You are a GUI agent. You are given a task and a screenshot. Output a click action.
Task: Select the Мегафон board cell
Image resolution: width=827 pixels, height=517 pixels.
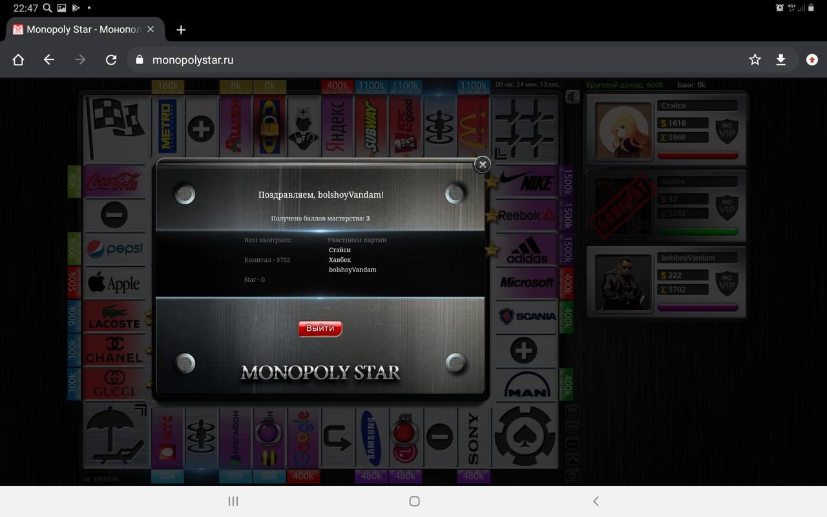pyautogui.click(x=235, y=438)
